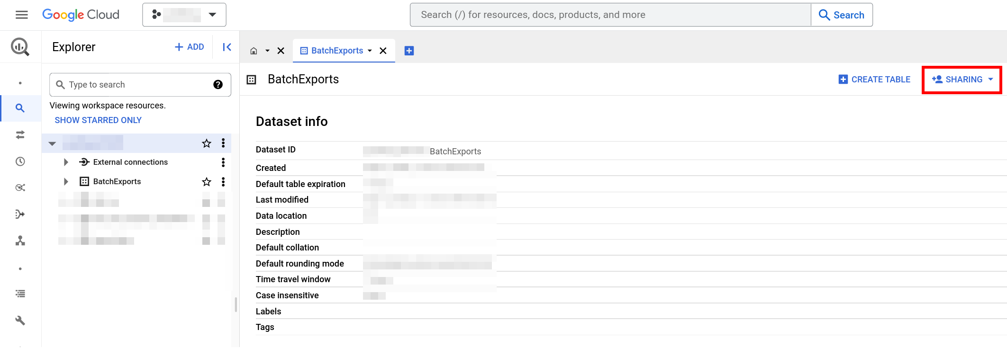Click the dataset icon beside BatchExports title

(x=252, y=80)
